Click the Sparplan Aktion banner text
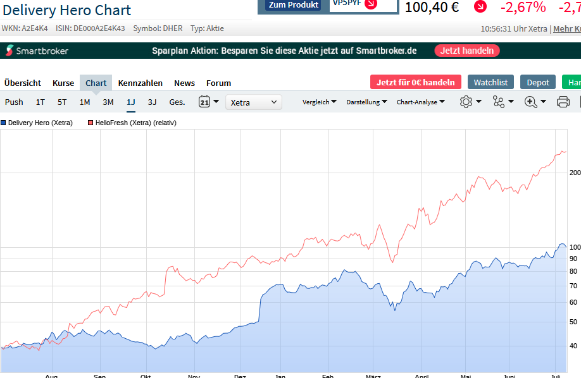 click(x=284, y=51)
